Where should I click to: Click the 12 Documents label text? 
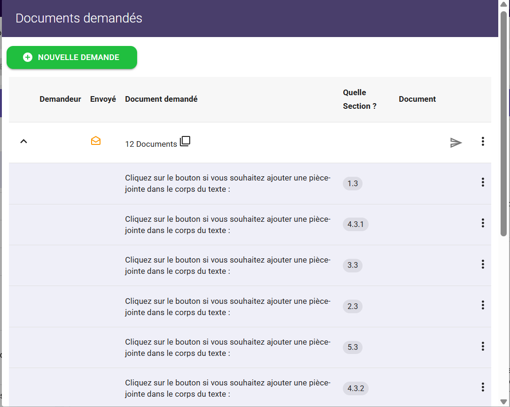click(151, 144)
